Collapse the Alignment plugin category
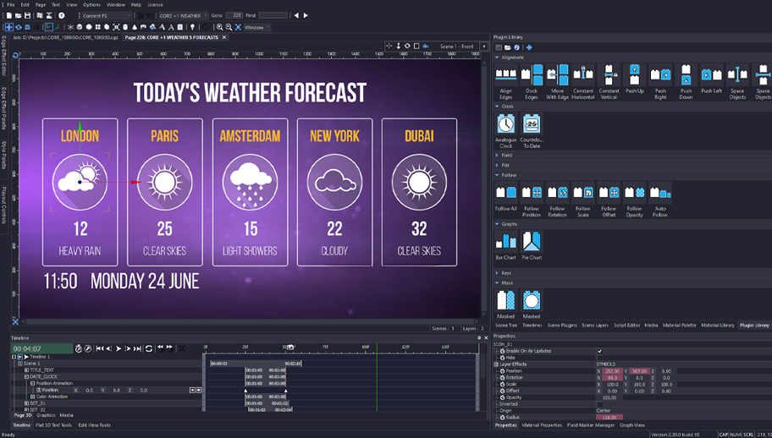 pos(498,57)
